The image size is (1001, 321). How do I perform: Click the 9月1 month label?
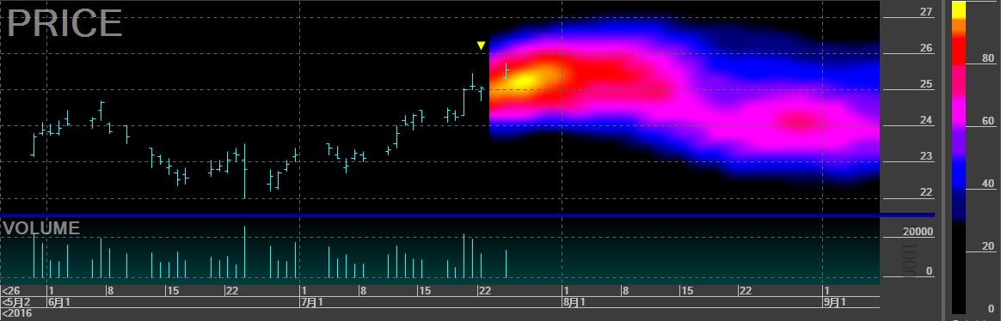[x=834, y=302]
